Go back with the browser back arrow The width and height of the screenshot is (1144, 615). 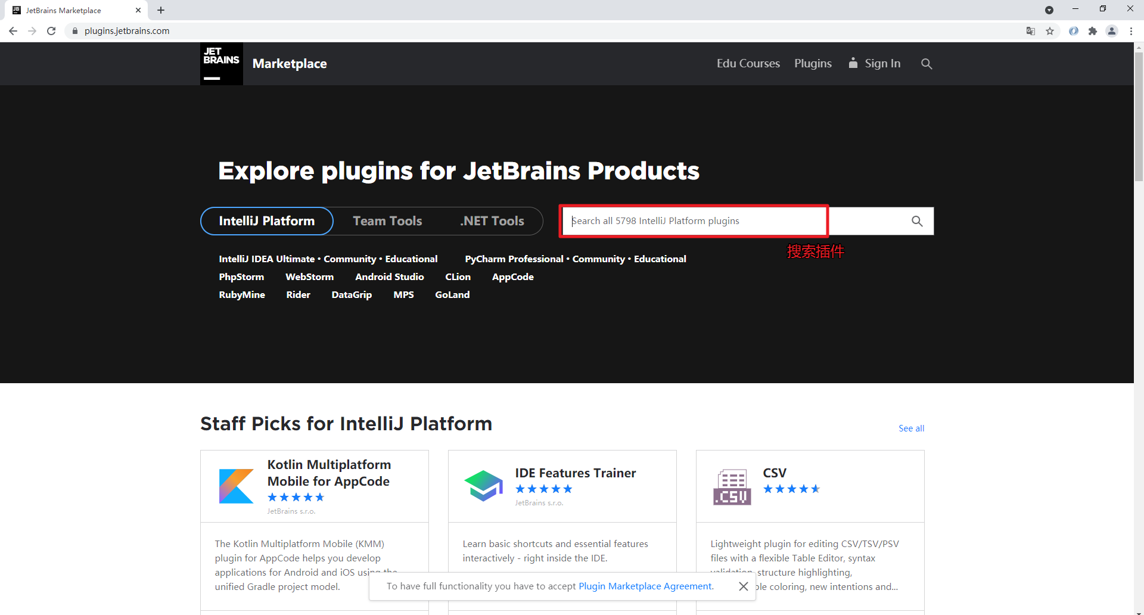(13, 31)
